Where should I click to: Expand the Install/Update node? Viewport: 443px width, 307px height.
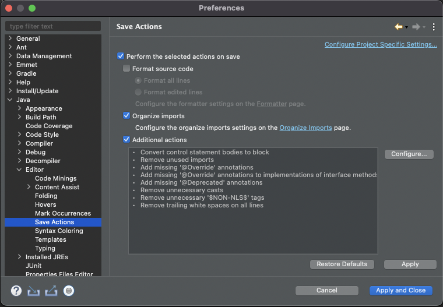[x=10, y=91]
